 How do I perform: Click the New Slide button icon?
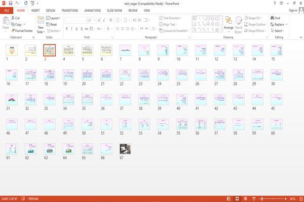pos(41,20)
